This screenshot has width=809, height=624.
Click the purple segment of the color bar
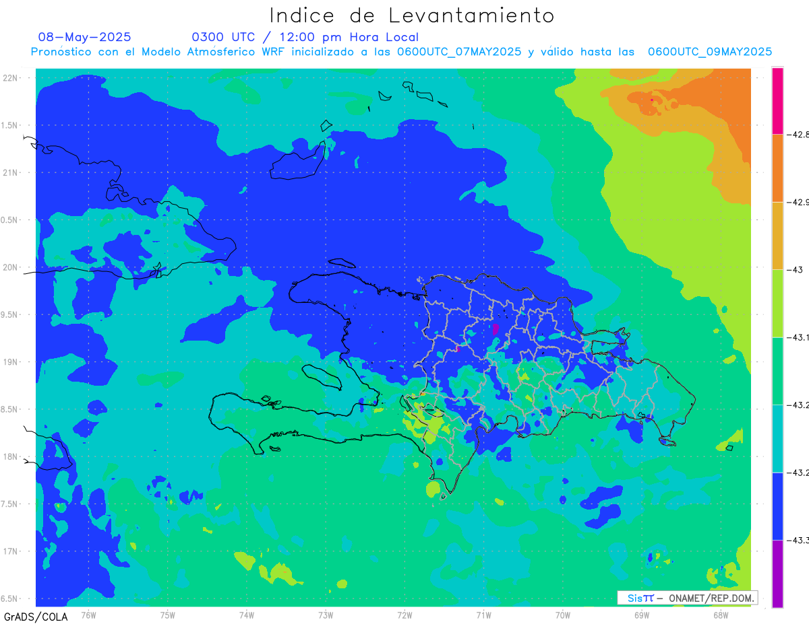(777, 574)
